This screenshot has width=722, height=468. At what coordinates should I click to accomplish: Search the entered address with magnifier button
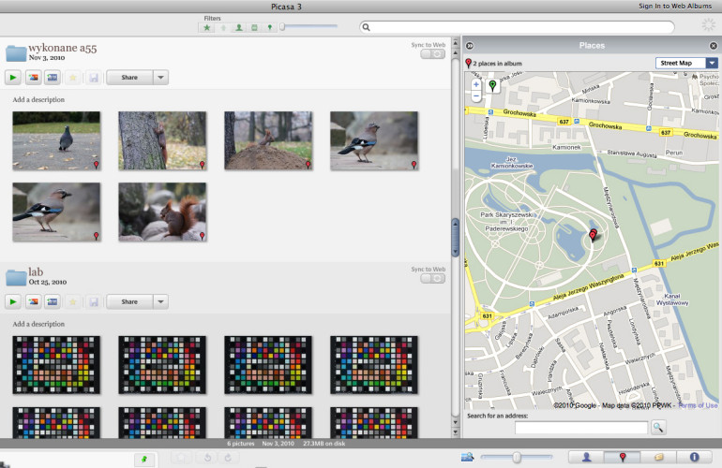[x=658, y=428]
